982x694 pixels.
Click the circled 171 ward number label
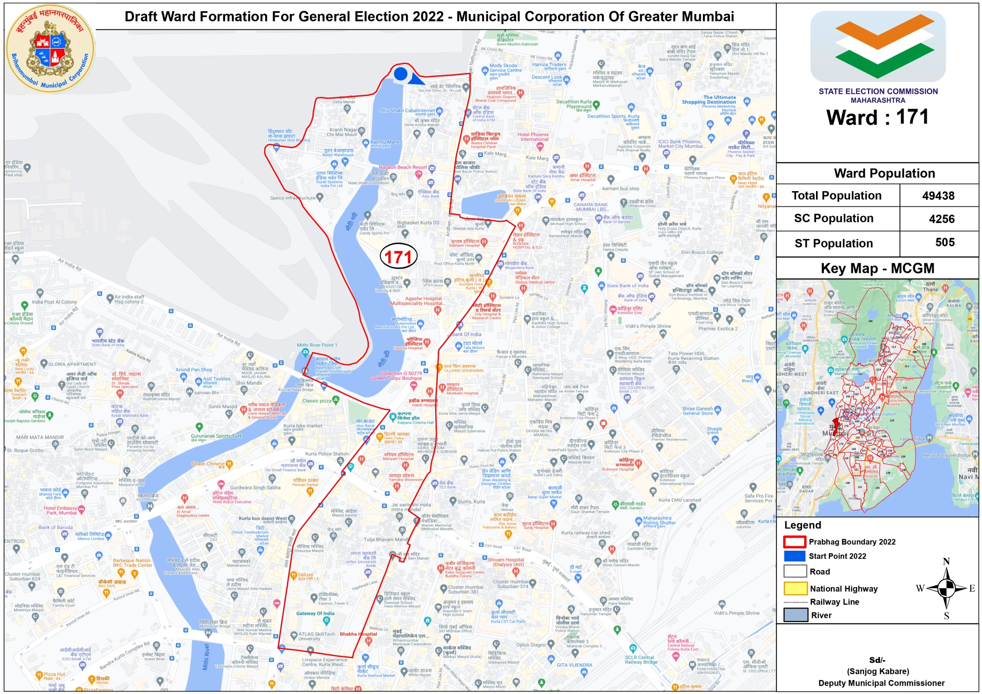click(x=398, y=256)
